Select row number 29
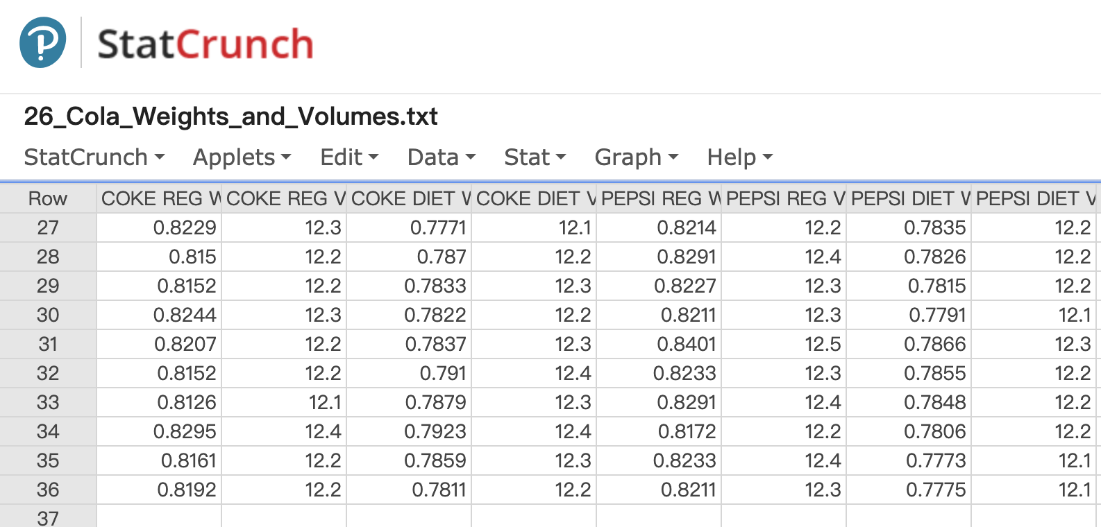Screen dimensions: 1101x527 [48, 286]
